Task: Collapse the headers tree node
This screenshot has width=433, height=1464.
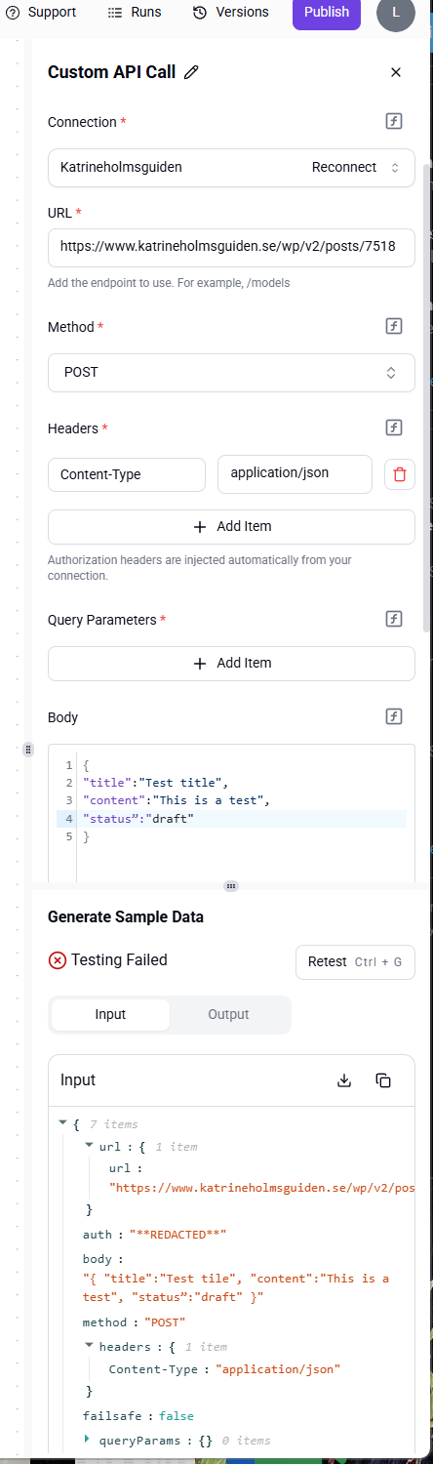Action: coord(90,1346)
